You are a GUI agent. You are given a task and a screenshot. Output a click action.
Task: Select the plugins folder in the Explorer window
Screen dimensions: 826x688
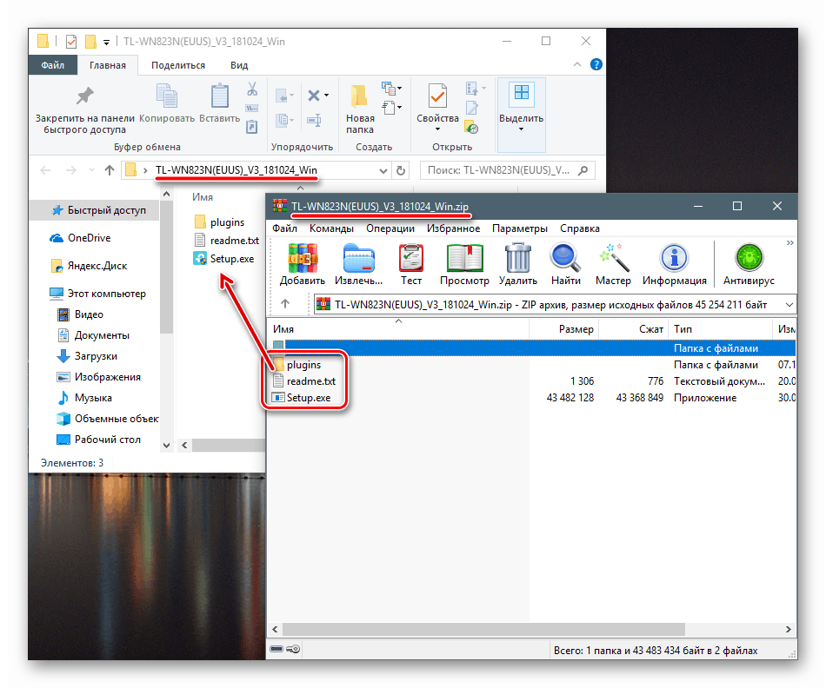(220, 222)
